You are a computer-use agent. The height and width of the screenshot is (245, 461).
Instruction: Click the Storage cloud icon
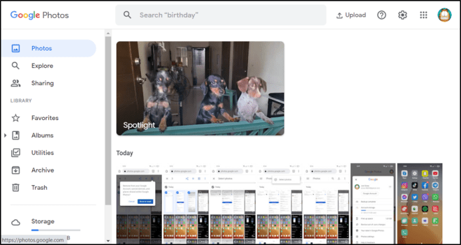click(x=15, y=223)
